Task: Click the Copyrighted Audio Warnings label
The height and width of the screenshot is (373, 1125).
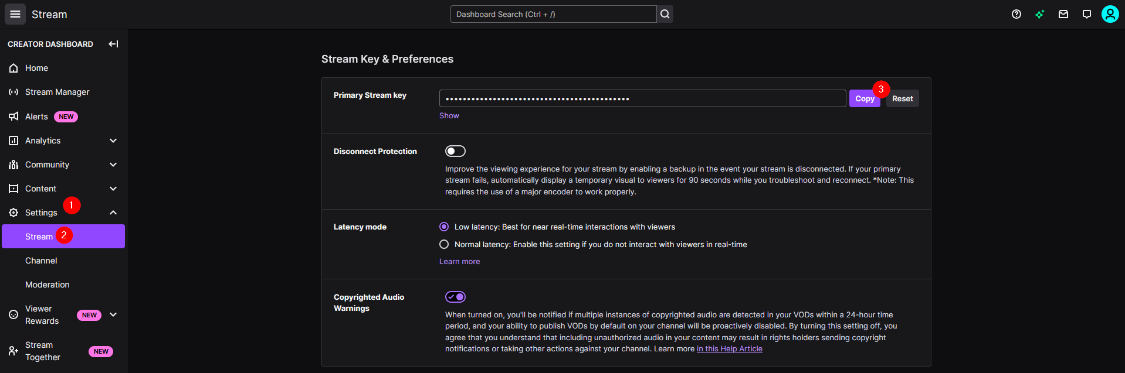Action: (x=369, y=303)
